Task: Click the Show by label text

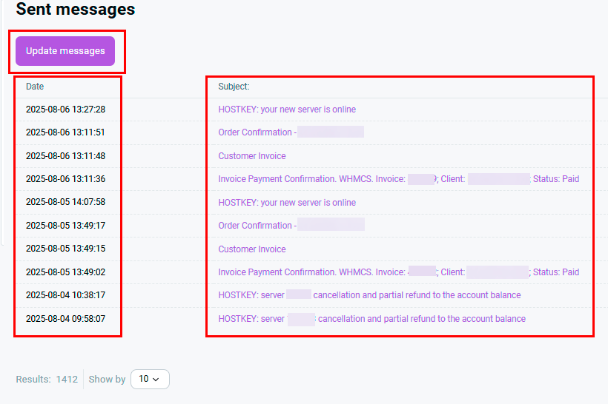Action: 107,379
